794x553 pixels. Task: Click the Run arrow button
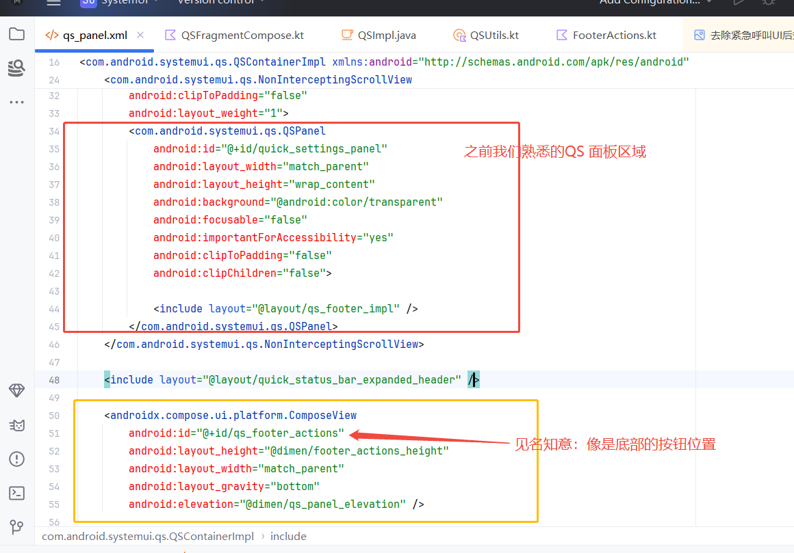pos(739,3)
